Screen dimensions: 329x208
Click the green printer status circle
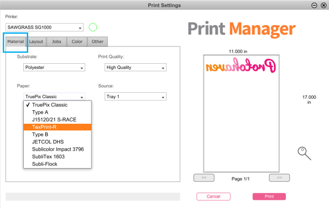[93, 27]
